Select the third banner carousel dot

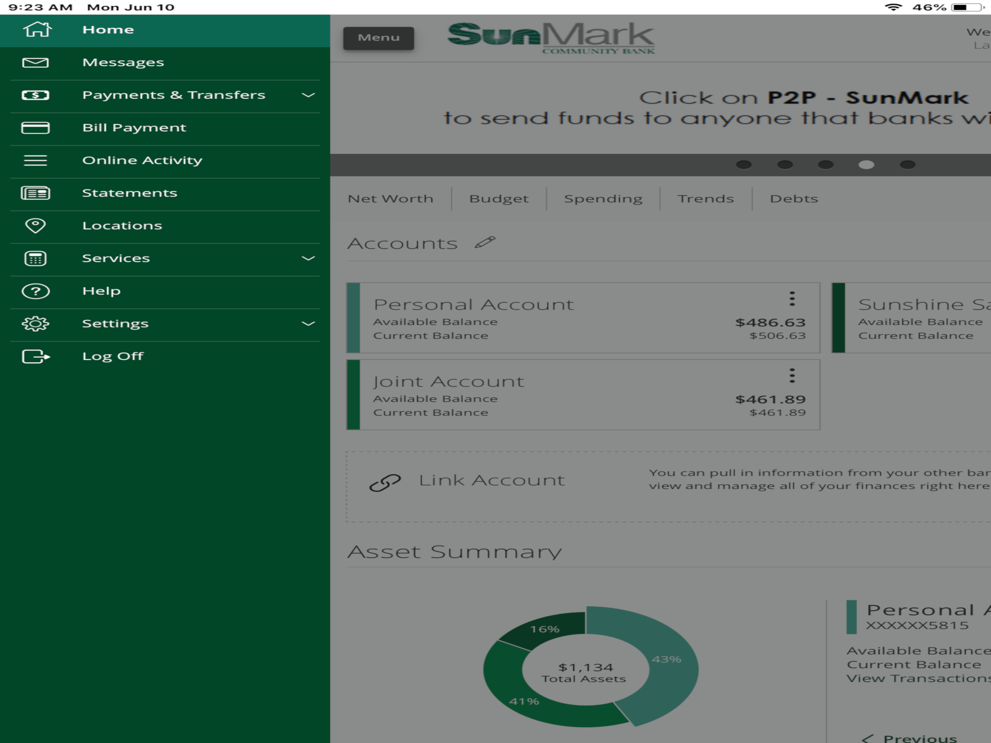pyautogui.click(x=826, y=165)
